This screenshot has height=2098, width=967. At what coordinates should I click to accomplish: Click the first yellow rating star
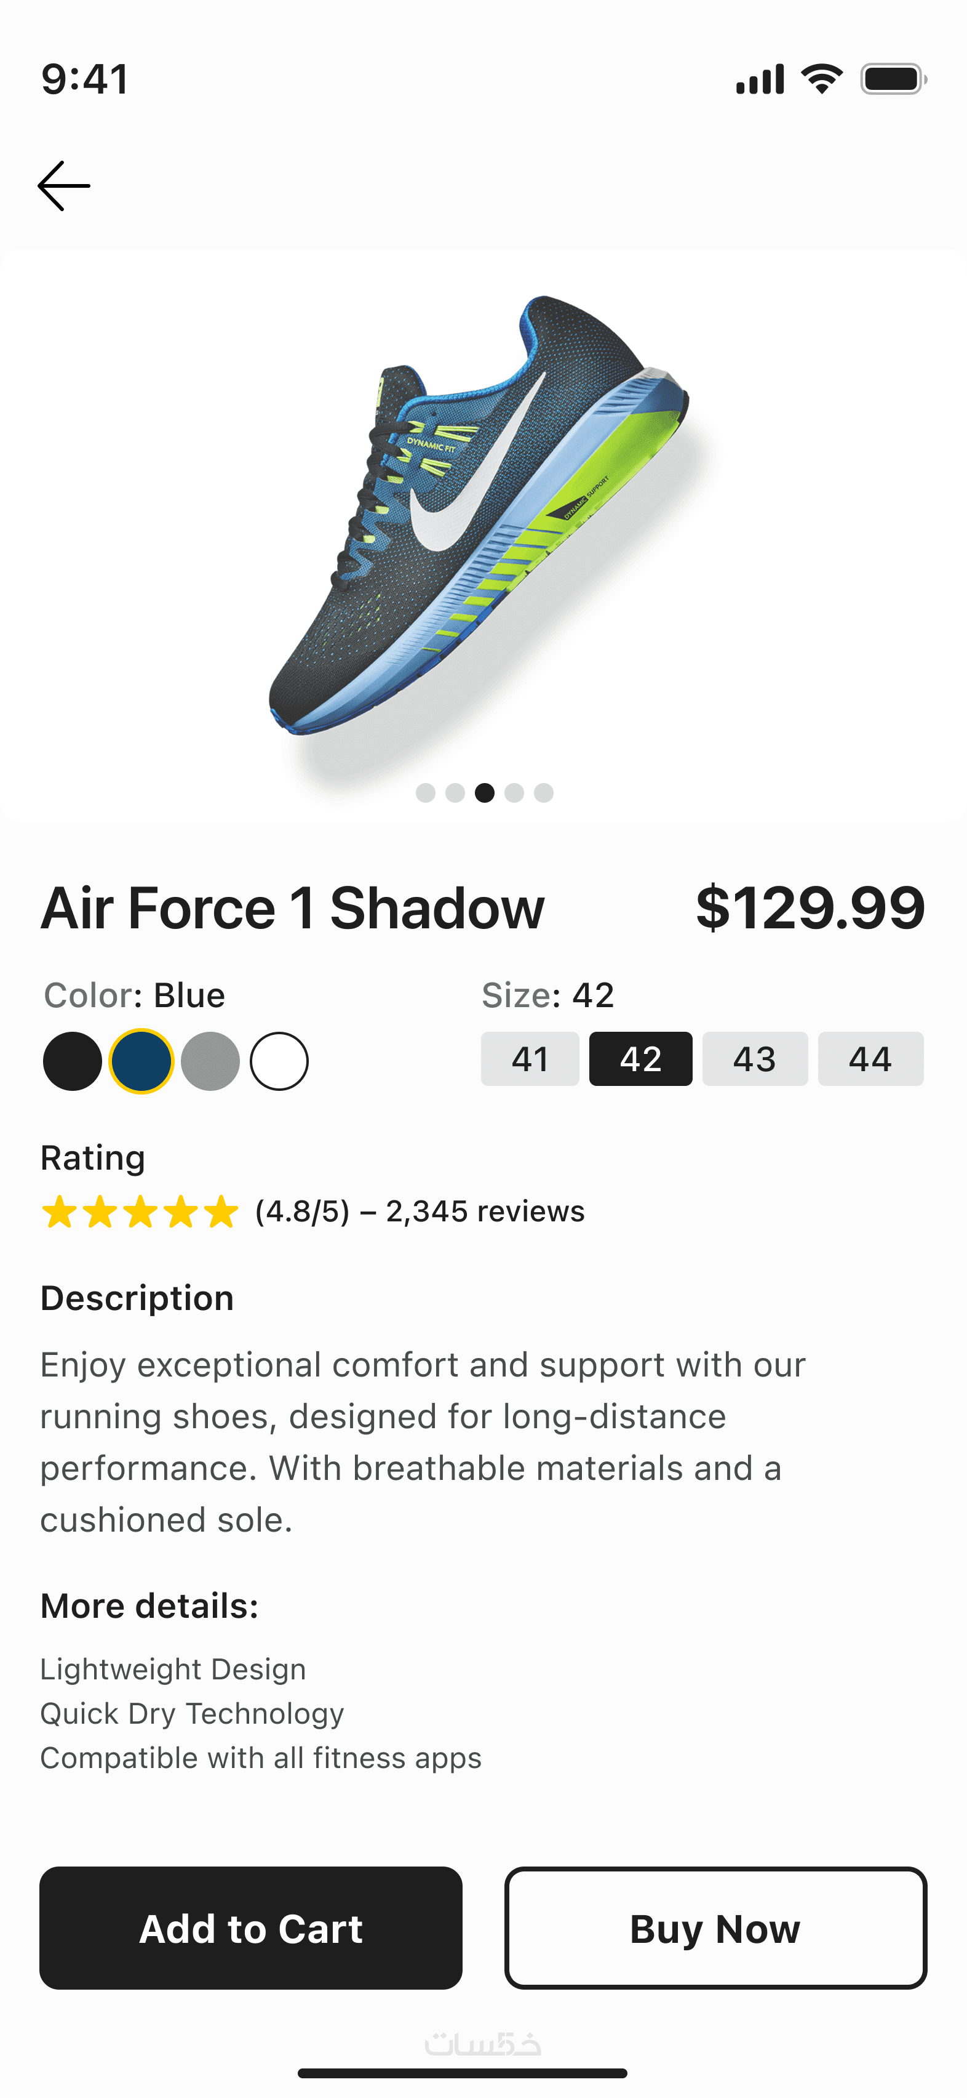coord(60,1211)
